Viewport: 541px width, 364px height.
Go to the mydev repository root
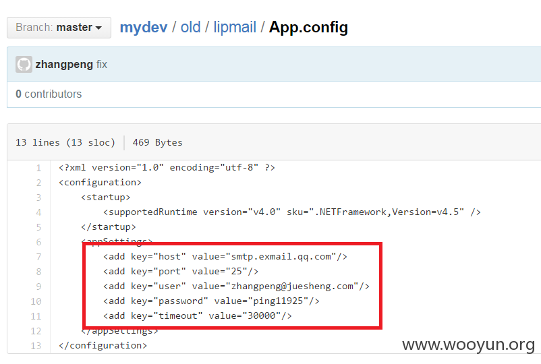coord(144,27)
